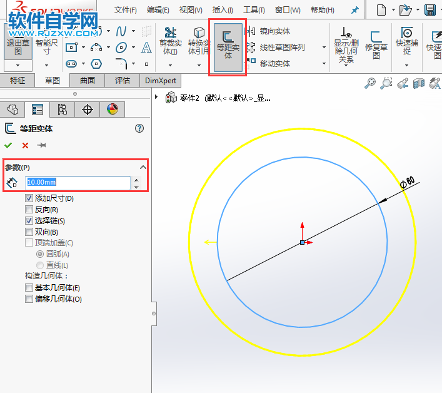
Task: Keep panel visible with pushpin button
Action: coord(41,145)
